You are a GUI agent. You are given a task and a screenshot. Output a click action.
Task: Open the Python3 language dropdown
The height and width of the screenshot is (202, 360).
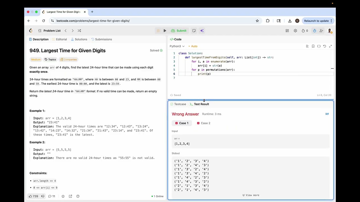177,46
